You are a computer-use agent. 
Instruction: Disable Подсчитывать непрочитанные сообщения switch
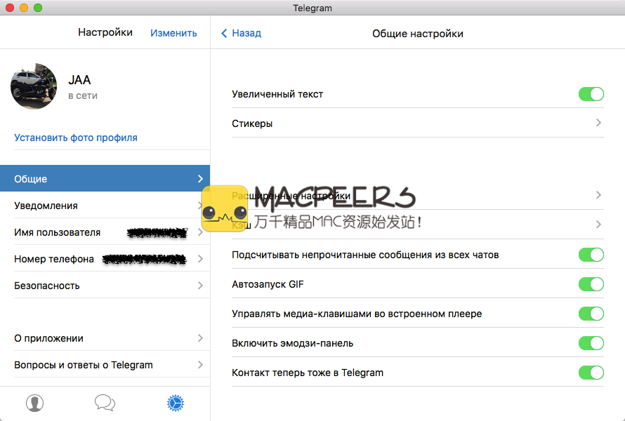point(591,255)
